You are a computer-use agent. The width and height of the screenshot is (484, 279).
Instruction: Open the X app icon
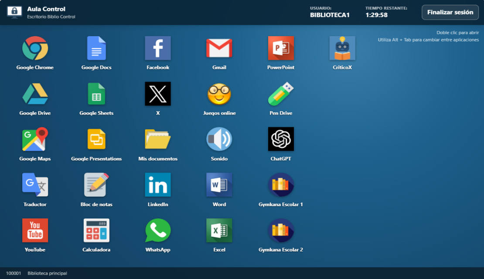coord(158,94)
